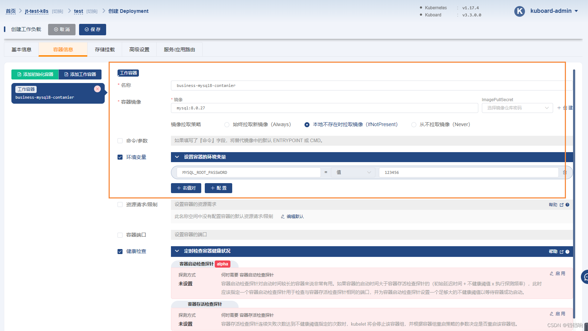This screenshot has width=588, height=331.
Task: Tick the 命令/参数 checkbox
Action: tap(120, 141)
